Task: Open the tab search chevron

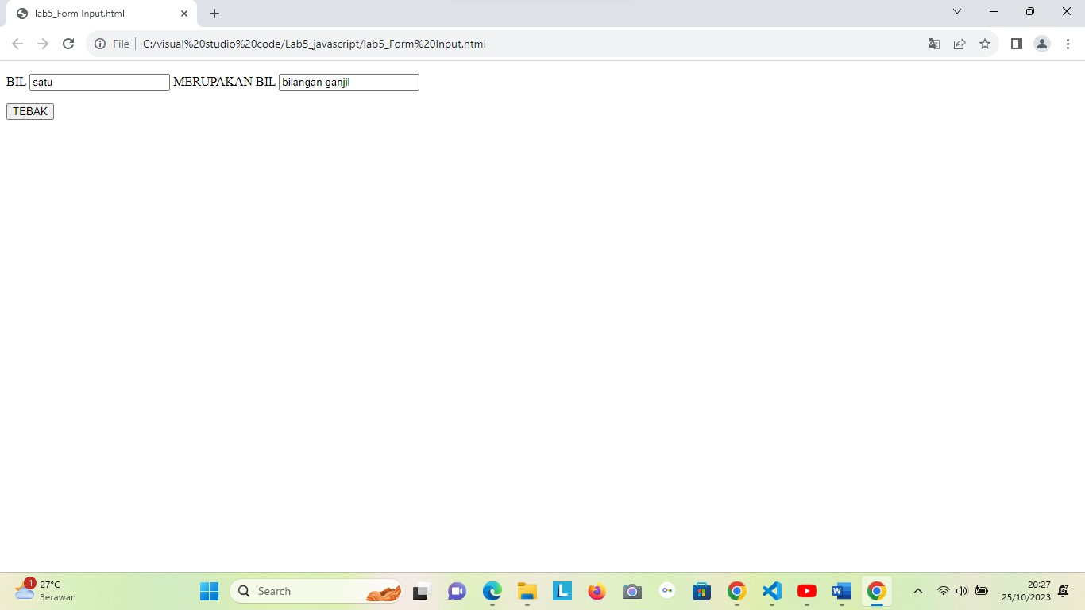Action: [957, 11]
